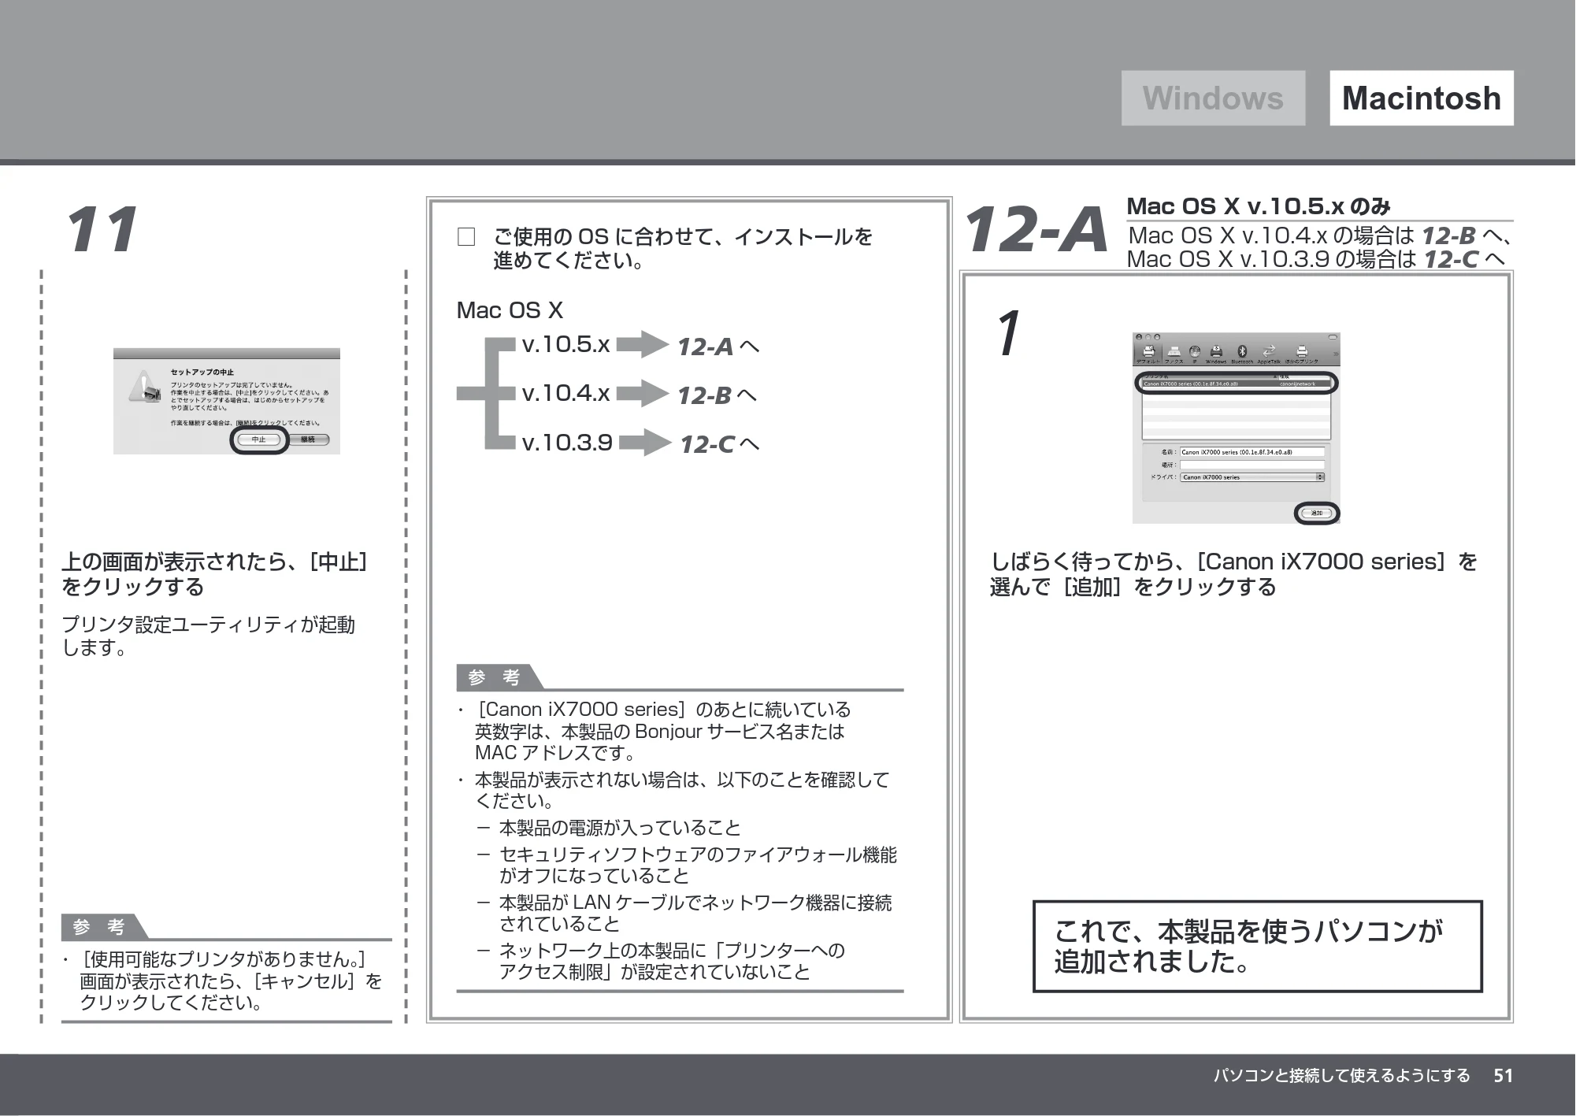Click the warning triangle icon in dialog
1576x1116 pixels.
tap(146, 384)
